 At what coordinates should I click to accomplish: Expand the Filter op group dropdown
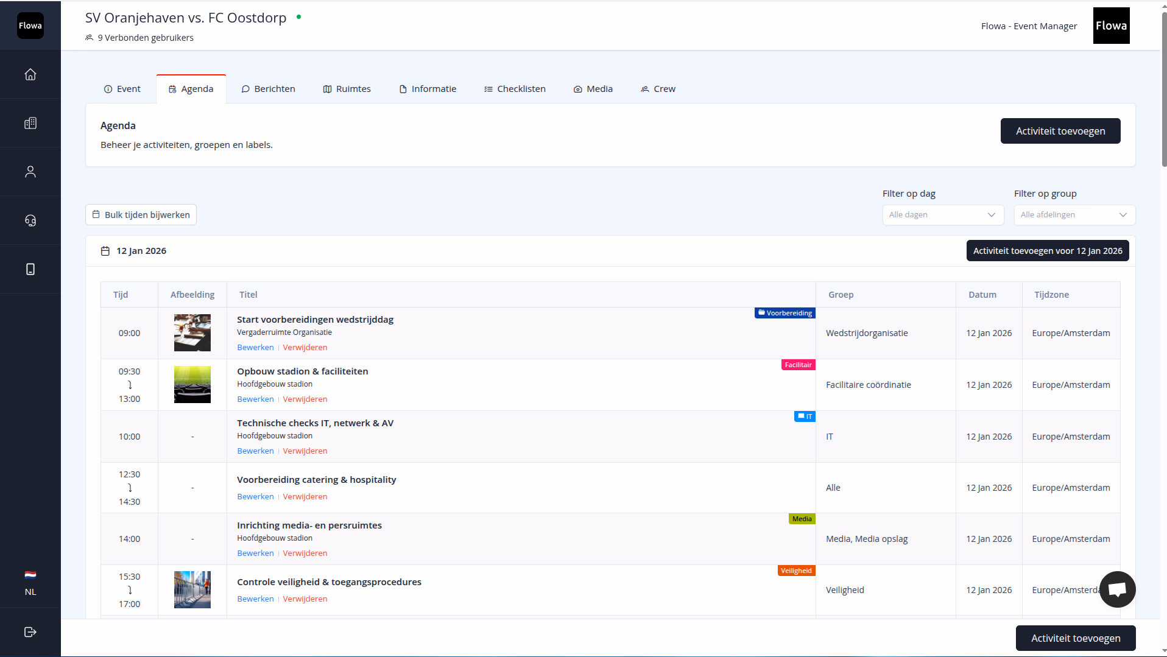(x=1074, y=215)
